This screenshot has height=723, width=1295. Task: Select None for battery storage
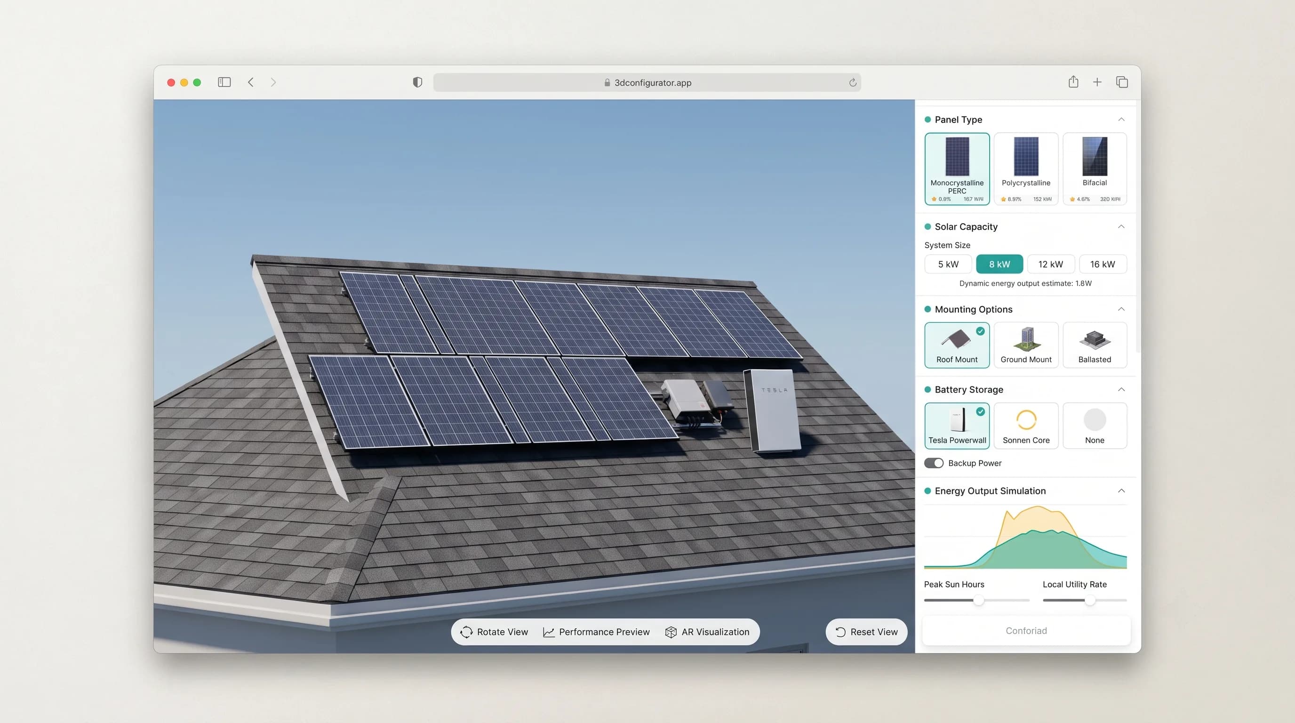tap(1095, 426)
